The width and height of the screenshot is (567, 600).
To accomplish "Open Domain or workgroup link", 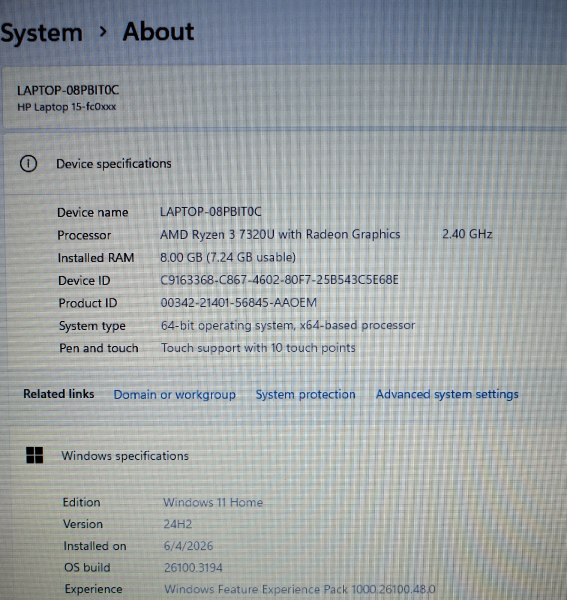I will tap(174, 394).
